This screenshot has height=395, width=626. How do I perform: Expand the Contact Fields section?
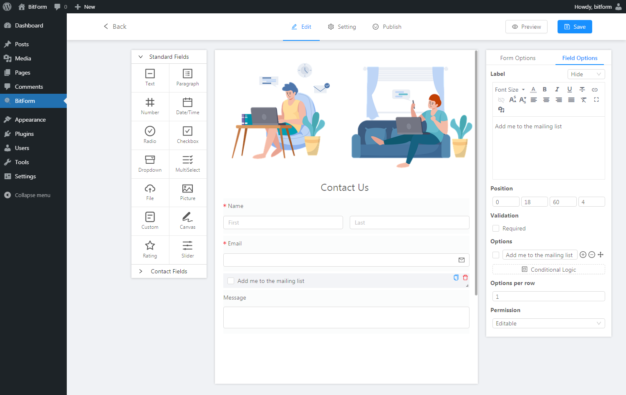[169, 271]
